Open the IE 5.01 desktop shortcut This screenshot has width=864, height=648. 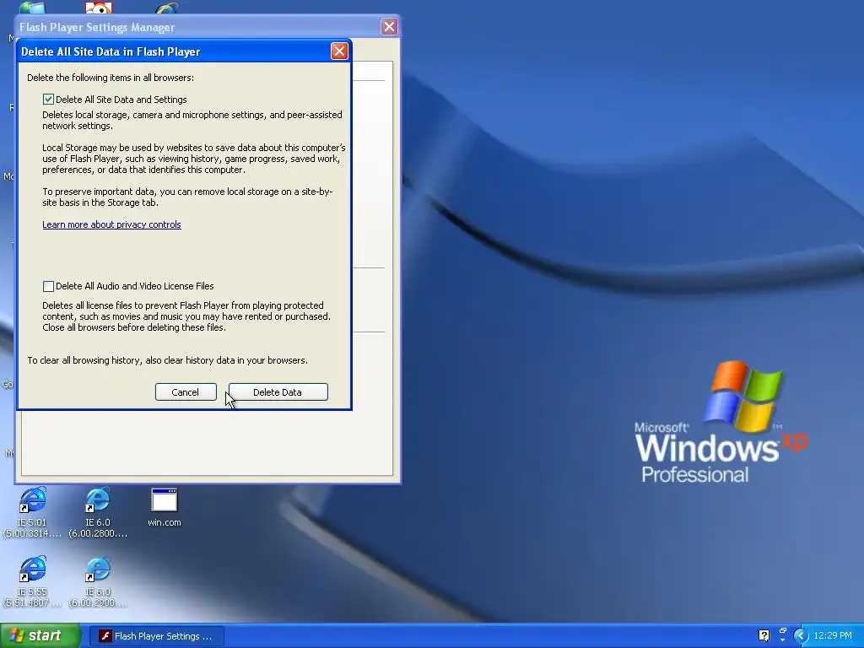point(33,512)
